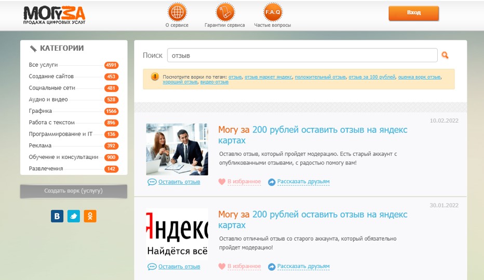Open the Яндекс logo thumbnail image
484x280 pixels.
177,234
